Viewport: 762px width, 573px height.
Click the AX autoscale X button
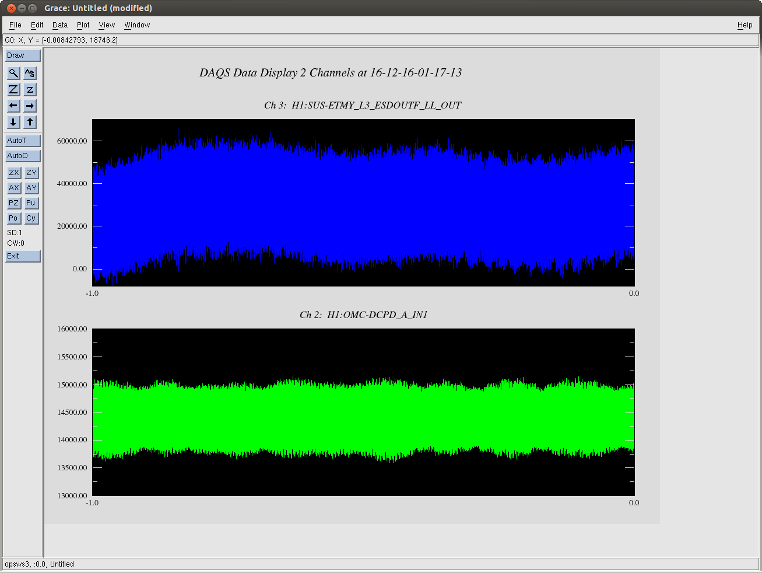[x=13, y=188]
